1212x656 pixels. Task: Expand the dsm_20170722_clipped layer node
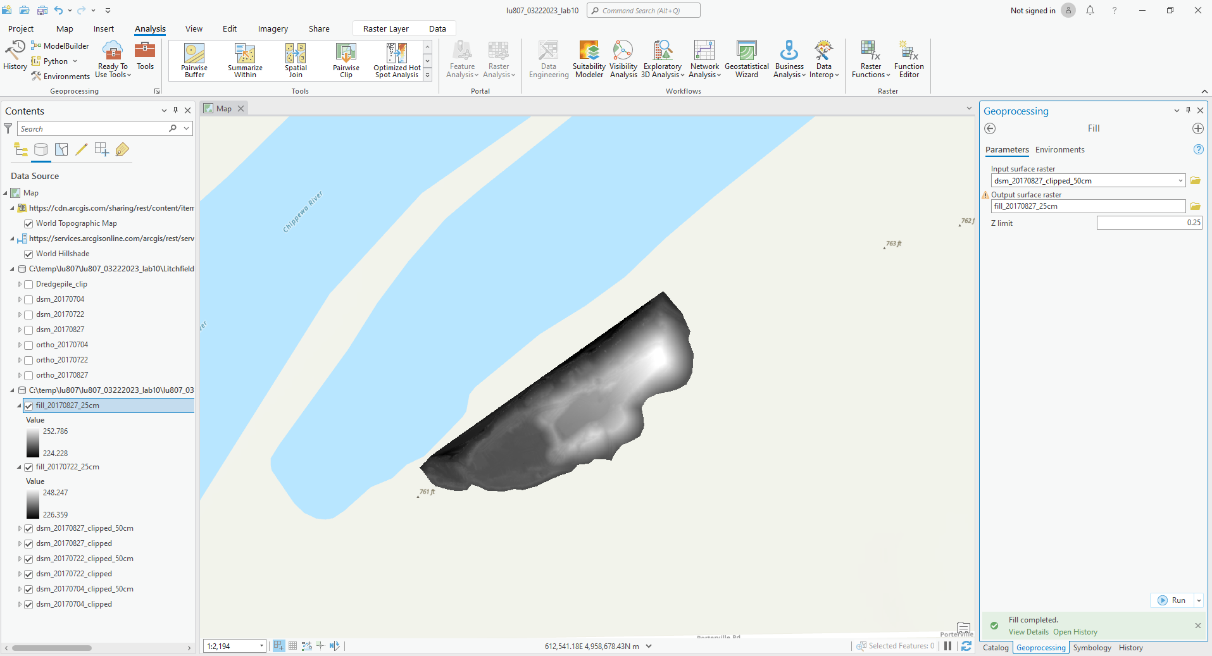point(20,574)
